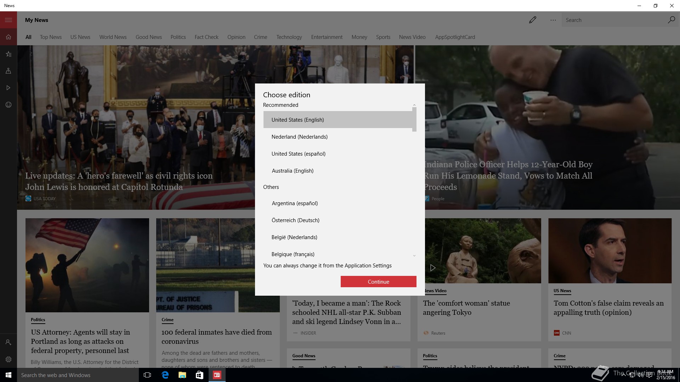Play the 'comfort woman' statue video

tap(432, 268)
